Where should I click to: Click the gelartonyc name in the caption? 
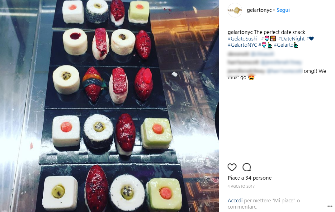click(x=240, y=32)
